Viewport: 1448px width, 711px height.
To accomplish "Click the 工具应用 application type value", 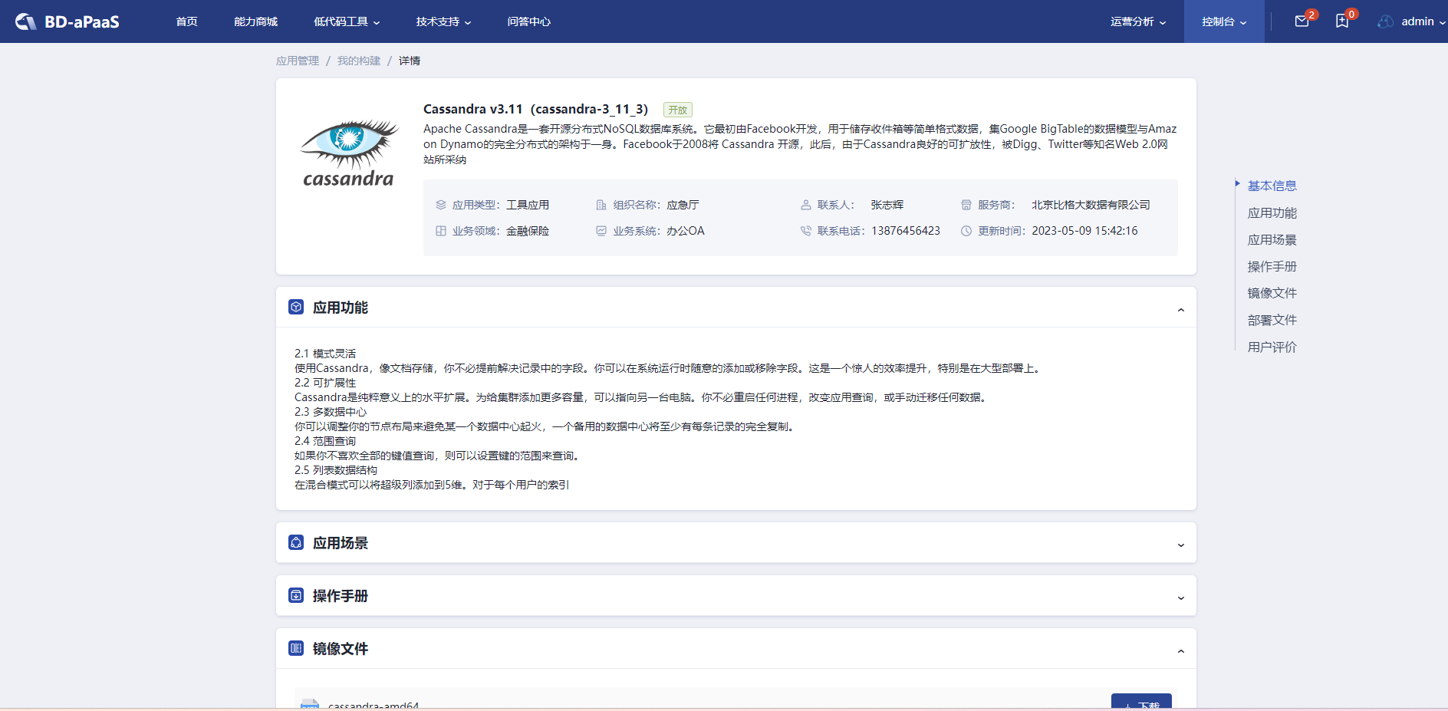I will [528, 205].
